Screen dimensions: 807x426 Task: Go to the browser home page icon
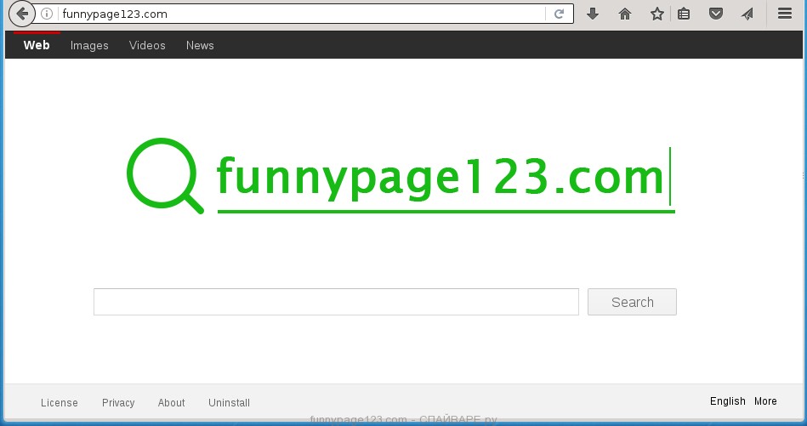(625, 14)
